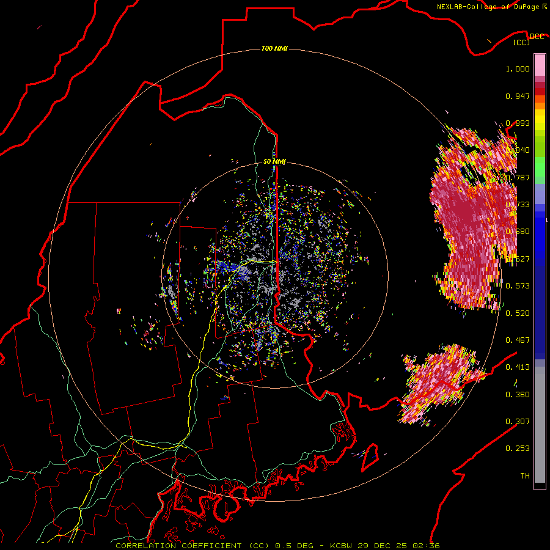Click the southeastern echo cluster near the border
The height and width of the screenshot is (550, 550).
coord(442,384)
